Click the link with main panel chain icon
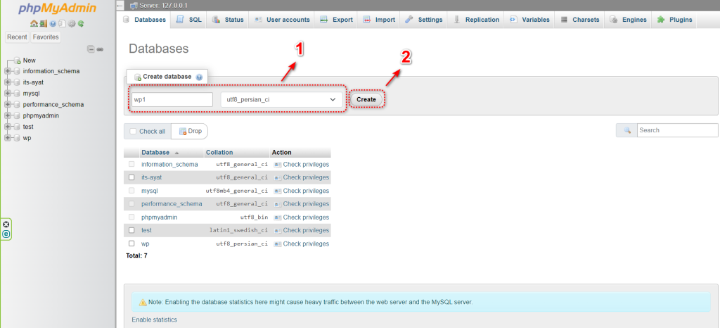720x328 pixels. [x=100, y=49]
